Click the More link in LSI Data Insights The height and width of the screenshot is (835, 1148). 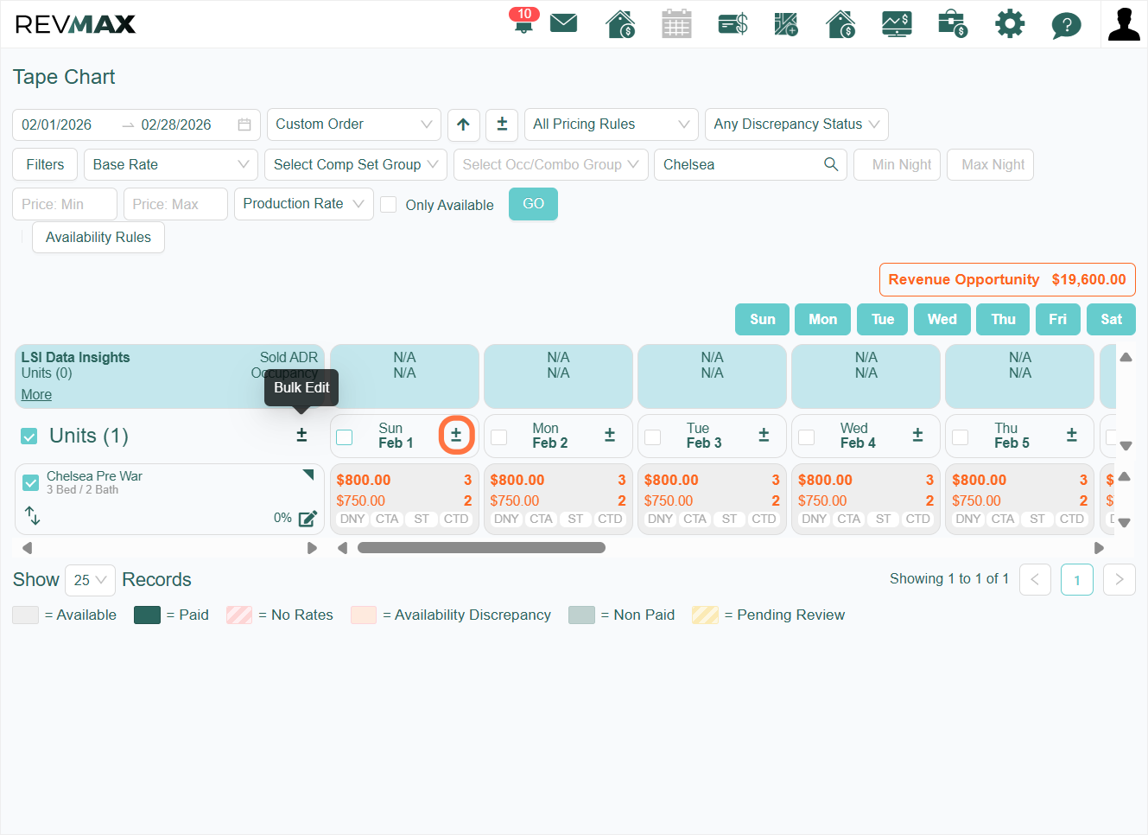[36, 394]
